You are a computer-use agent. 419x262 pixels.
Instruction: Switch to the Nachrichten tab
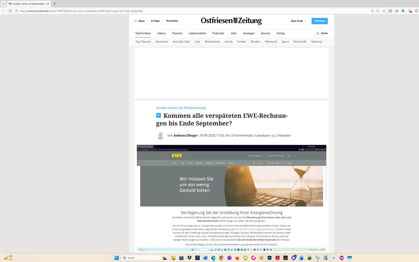143,33
